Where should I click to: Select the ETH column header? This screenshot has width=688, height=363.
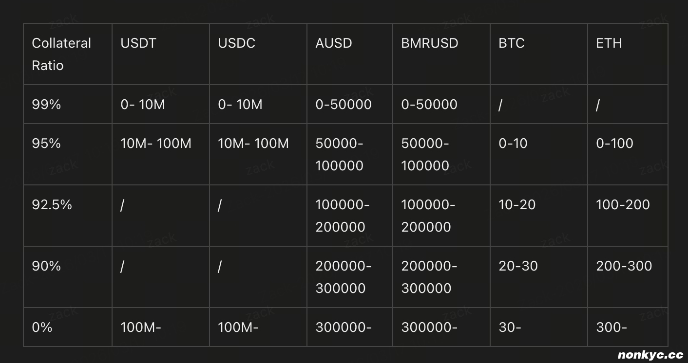pos(609,43)
